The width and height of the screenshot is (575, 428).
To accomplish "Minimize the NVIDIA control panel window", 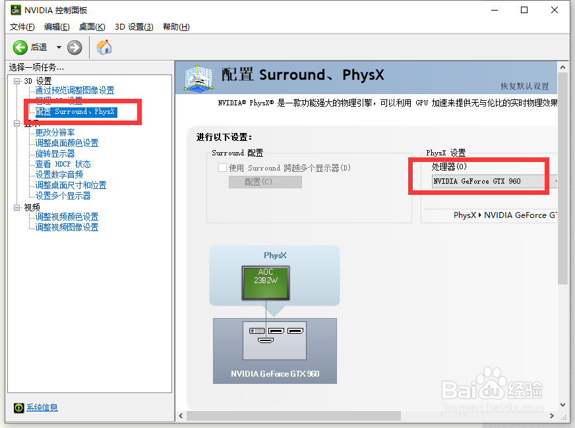I will pyautogui.click(x=495, y=10).
